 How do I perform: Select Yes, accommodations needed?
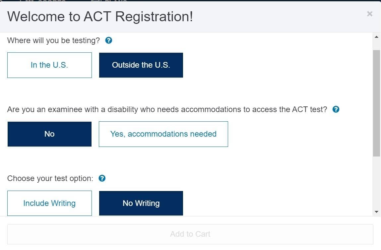(163, 134)
